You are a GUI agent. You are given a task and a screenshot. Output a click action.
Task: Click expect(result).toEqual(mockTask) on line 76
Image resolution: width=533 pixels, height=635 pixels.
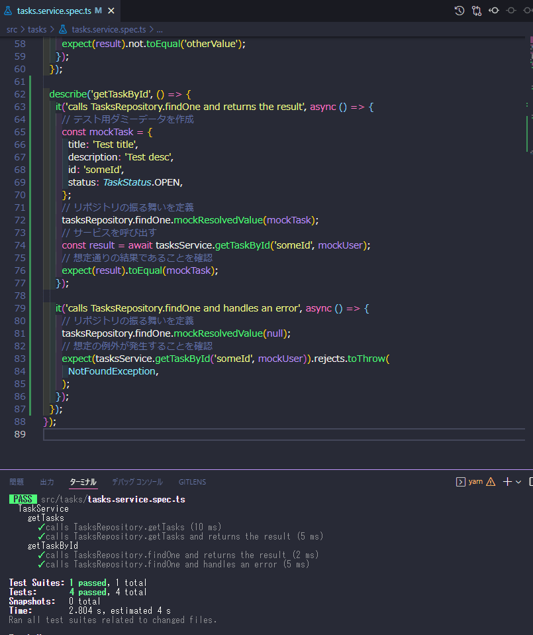pos(140,270)
